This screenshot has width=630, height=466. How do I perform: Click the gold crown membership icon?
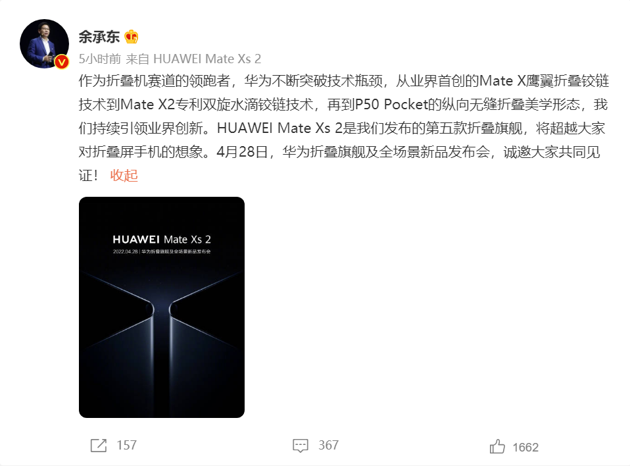[132, 37]
